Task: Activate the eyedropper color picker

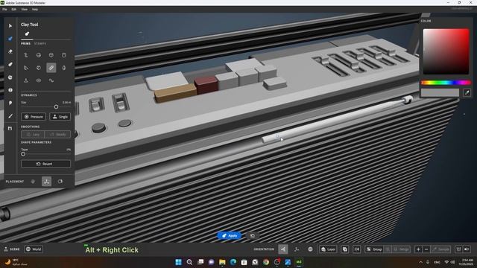Action: pos(467,92)
